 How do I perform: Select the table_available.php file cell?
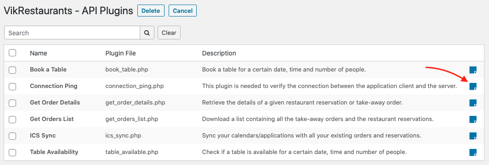132,152
